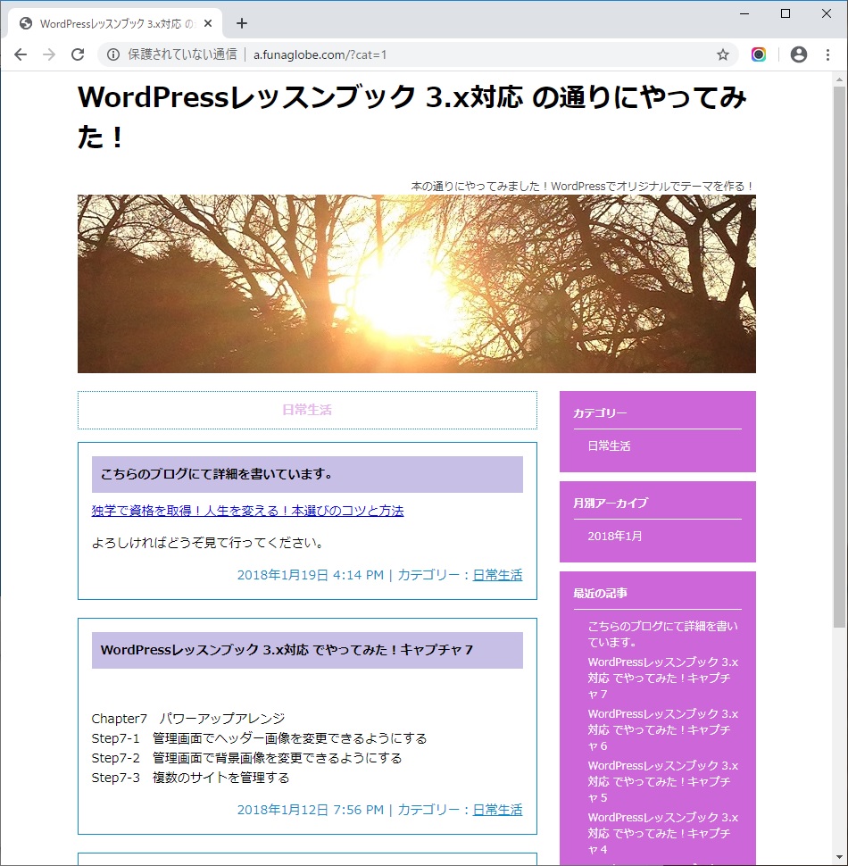Screen dimensions: 848x866
Task: Click the sunset header image
Action: (417, 284)
